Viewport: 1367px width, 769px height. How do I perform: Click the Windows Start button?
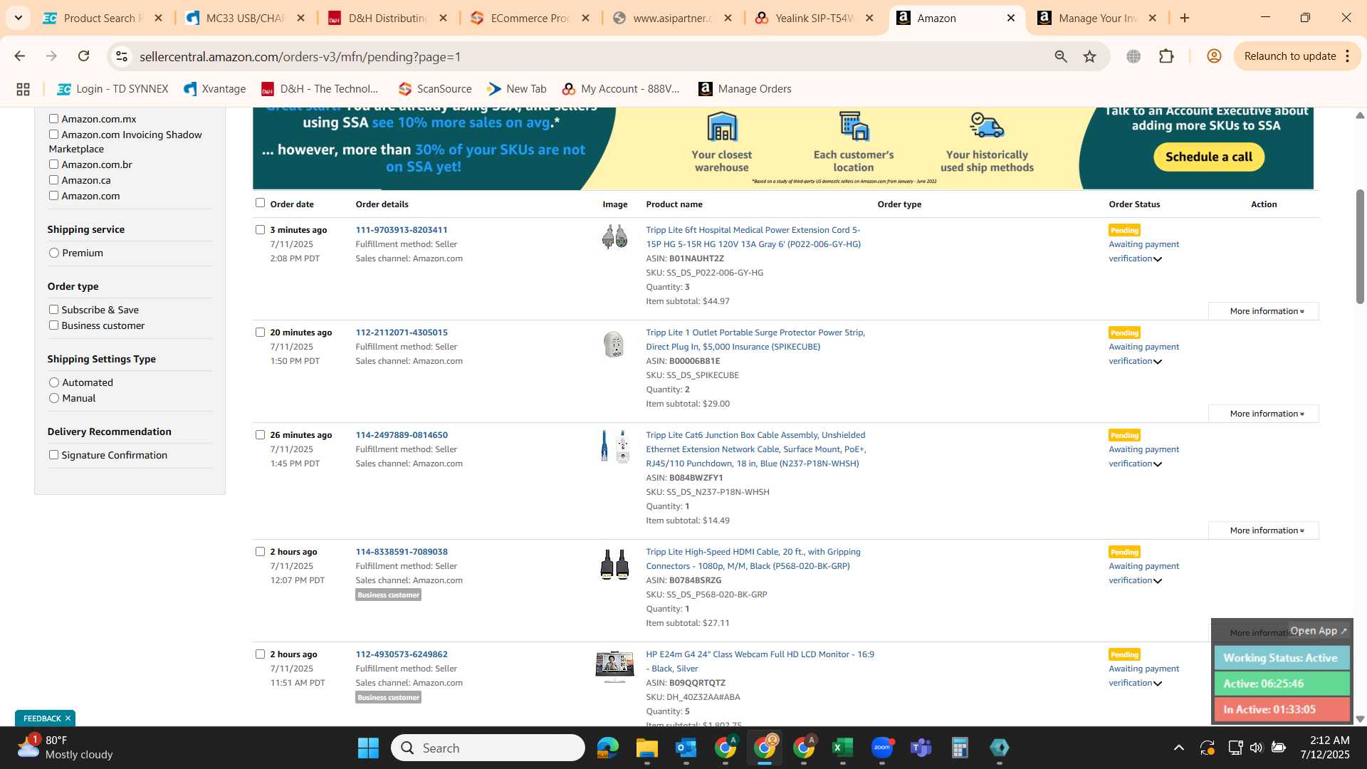[368, 748]
